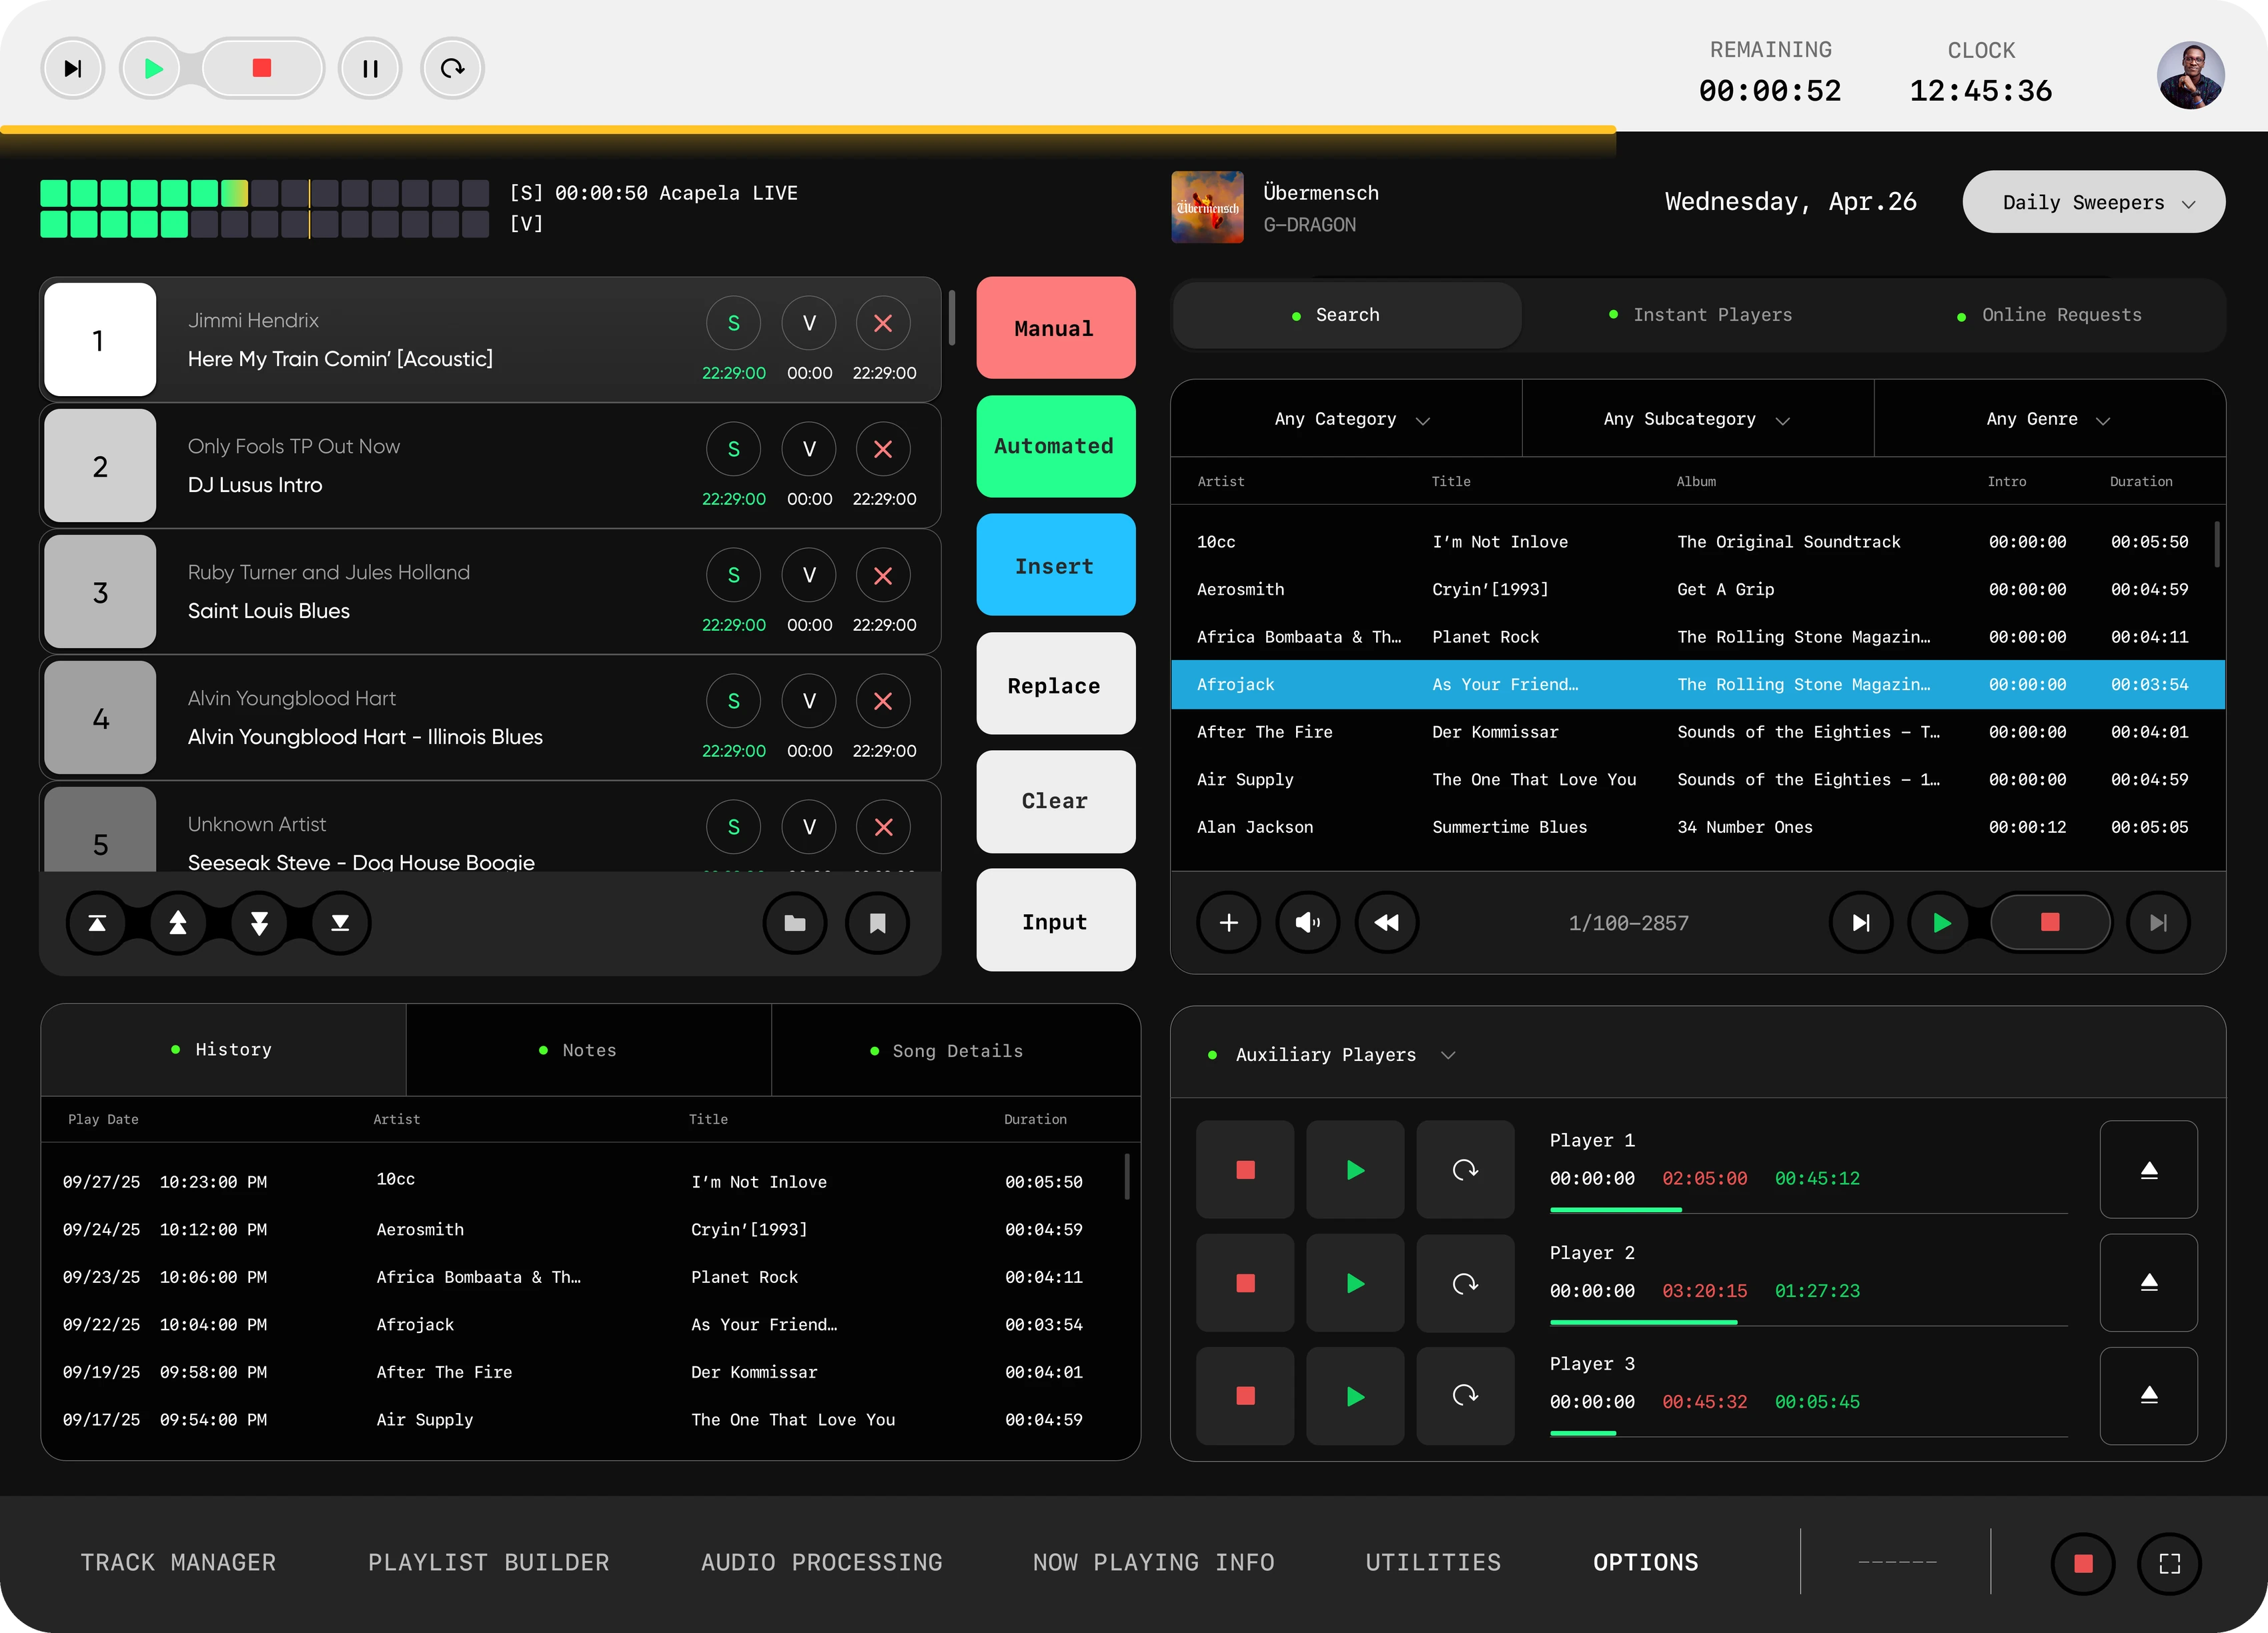Click the Clear button

pyautogui.click(x=1056, y=801)
